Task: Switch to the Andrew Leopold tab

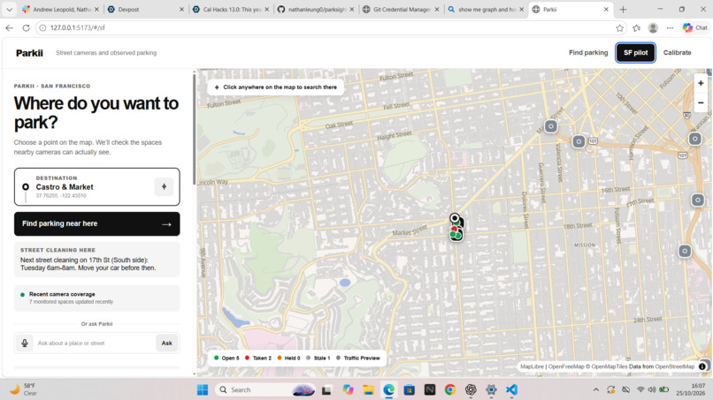Action: point(60,9)
